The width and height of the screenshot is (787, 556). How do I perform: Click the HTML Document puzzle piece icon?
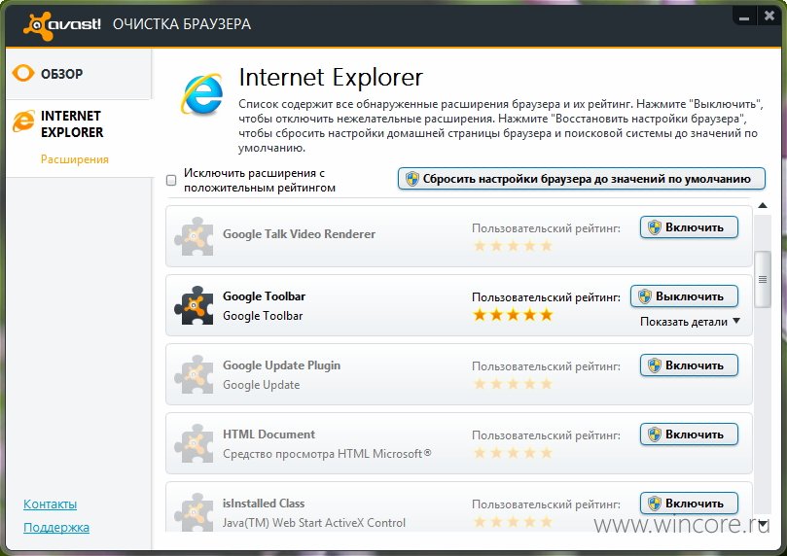(194, 443)
